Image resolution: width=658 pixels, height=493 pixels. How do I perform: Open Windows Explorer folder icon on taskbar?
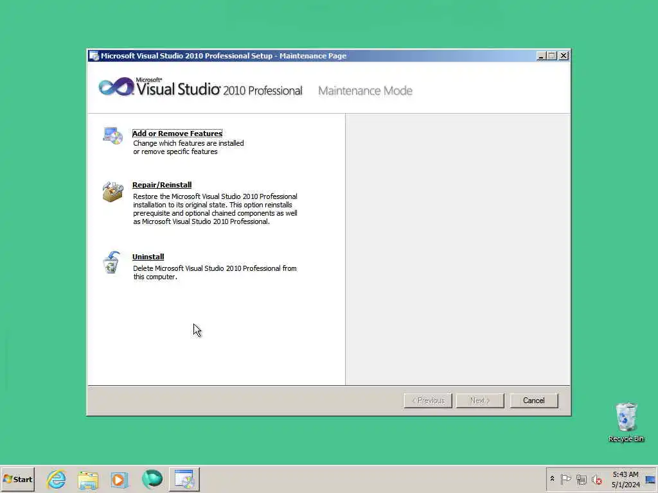pyautogui.click(x=87, y=480)
